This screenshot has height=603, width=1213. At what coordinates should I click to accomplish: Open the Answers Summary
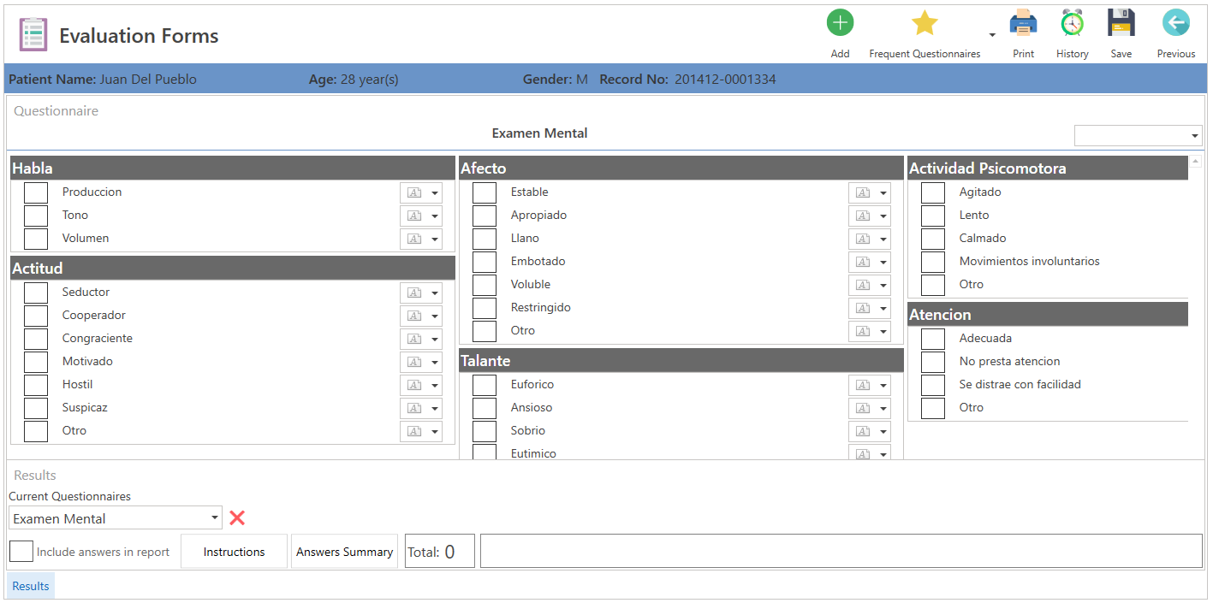pyautogui.click(x=344, y=551)
